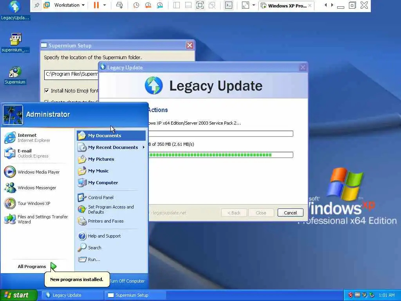Click the start button
The image size is (401, 301).
tap(19, 295)
